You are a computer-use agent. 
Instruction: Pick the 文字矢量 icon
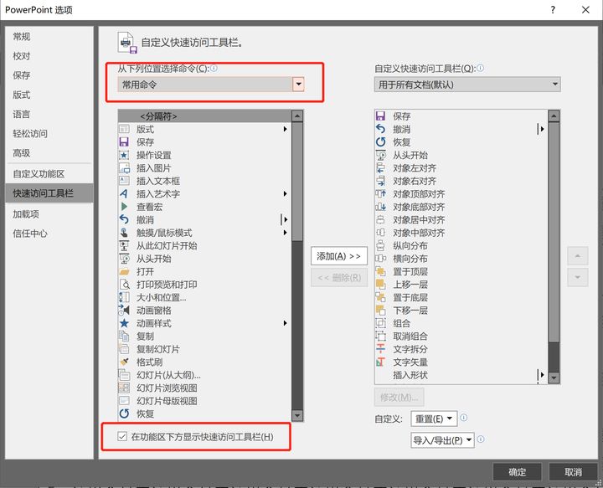point(380,362)
